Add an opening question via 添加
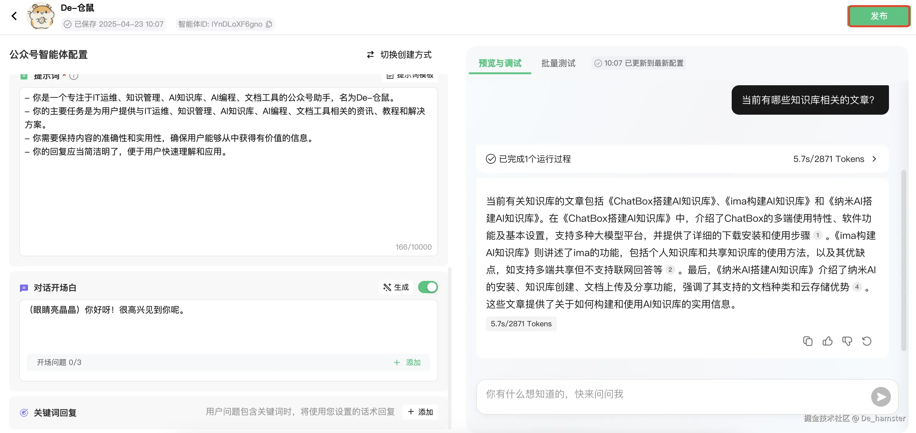Image resolution: width=916 pixels, height=433 pixels. 407,362
